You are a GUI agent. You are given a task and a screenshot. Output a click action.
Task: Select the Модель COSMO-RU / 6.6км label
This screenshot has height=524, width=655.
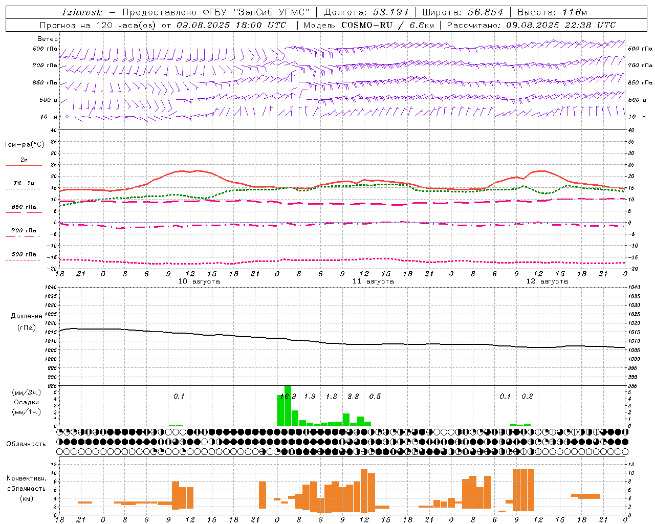pyautogui.click(x=369, y=25)
